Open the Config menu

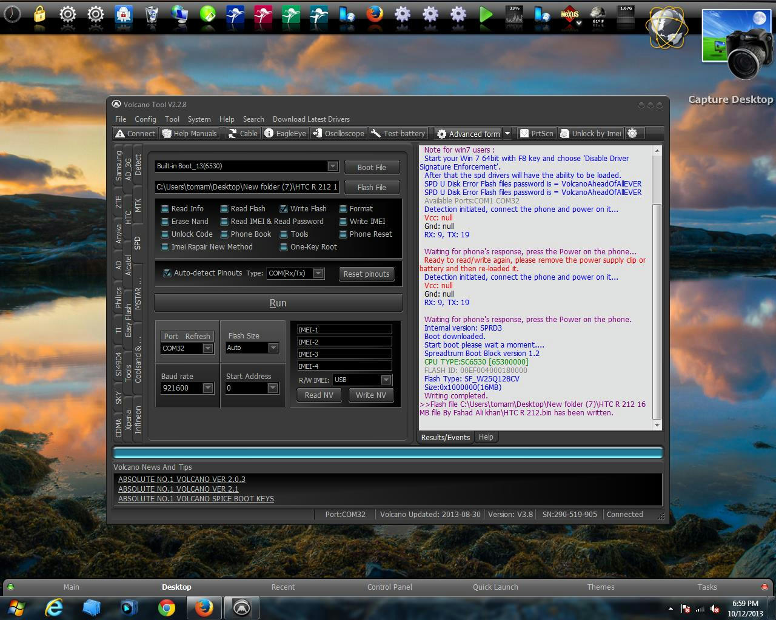pos(145,119)
